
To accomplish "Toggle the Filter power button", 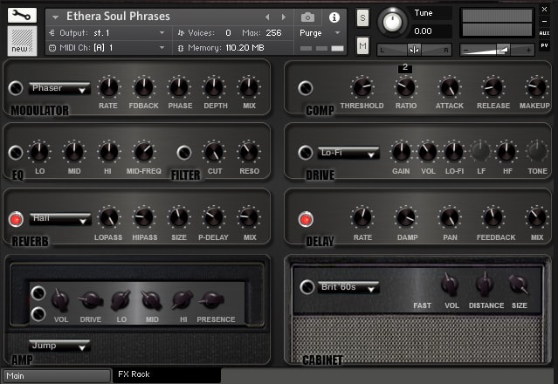I will [x=184, y=153].
